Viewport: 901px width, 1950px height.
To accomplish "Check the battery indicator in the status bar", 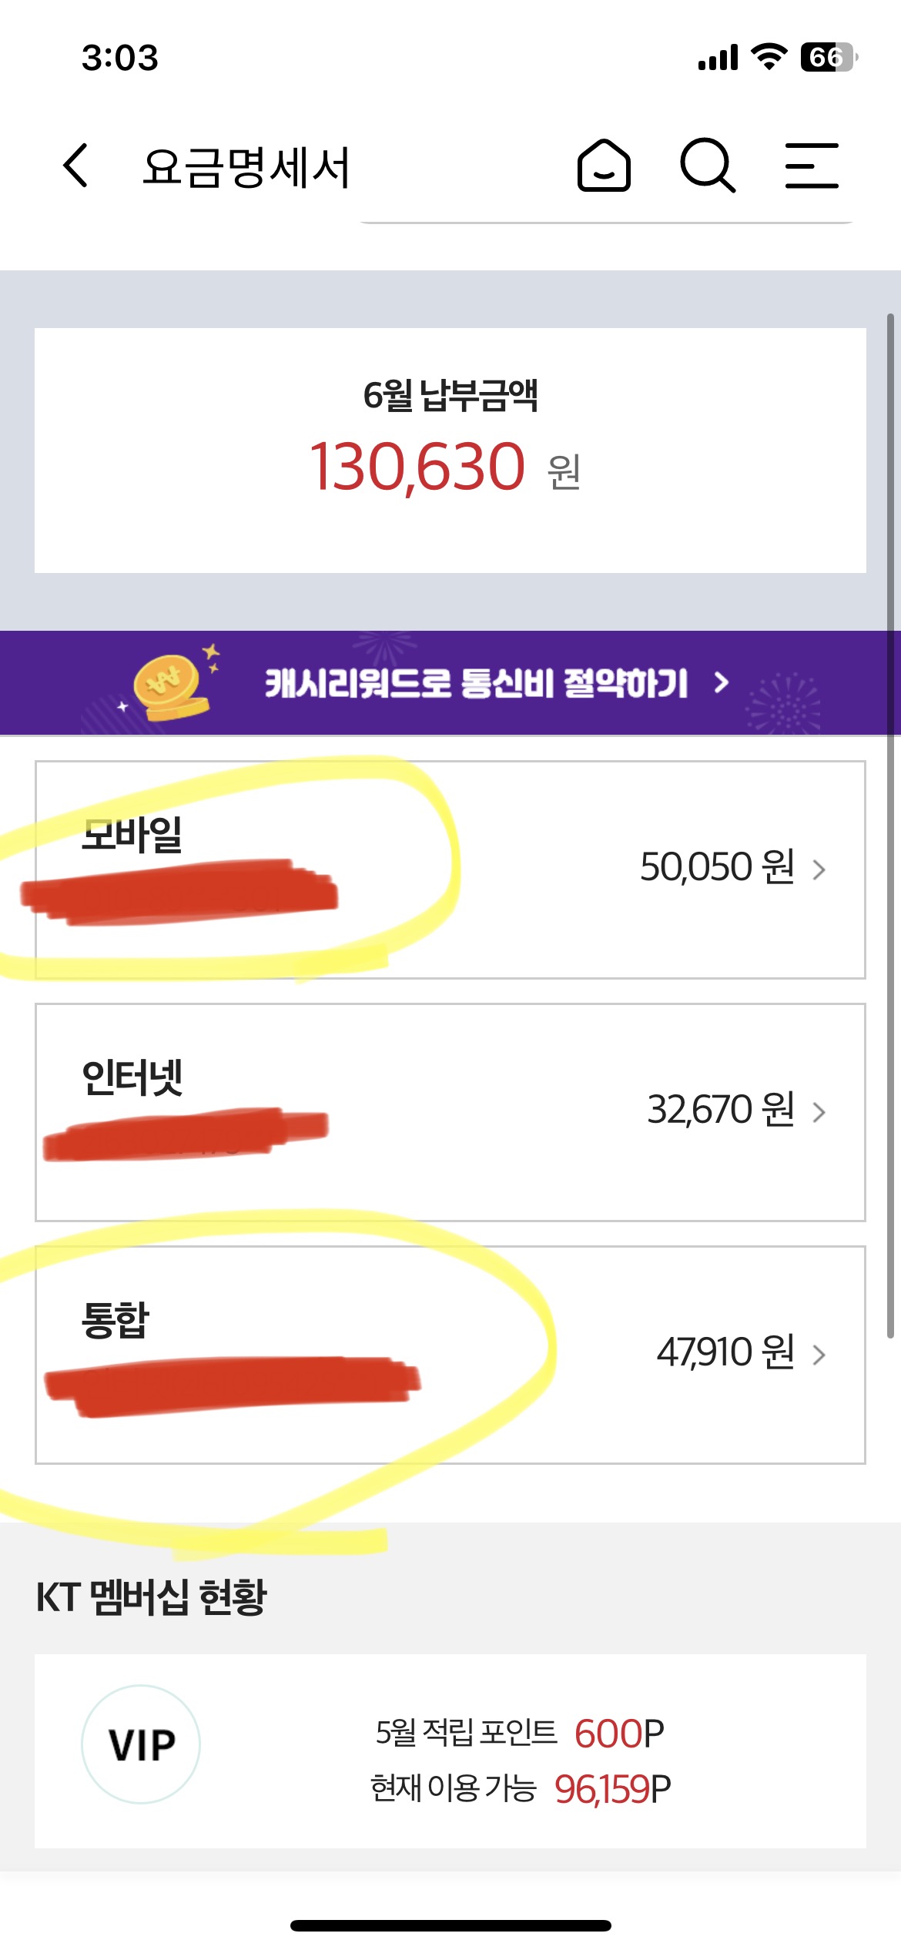I will click(x=829, y=57).
